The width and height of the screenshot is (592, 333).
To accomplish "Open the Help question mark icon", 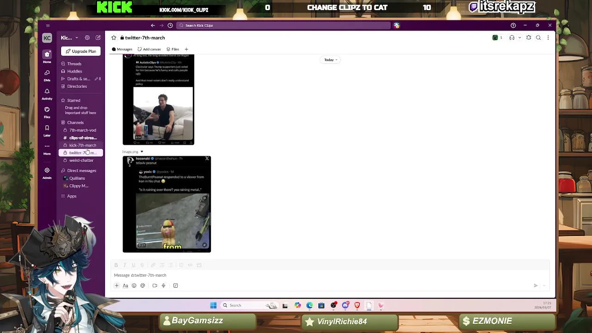I will pos(513,25).
